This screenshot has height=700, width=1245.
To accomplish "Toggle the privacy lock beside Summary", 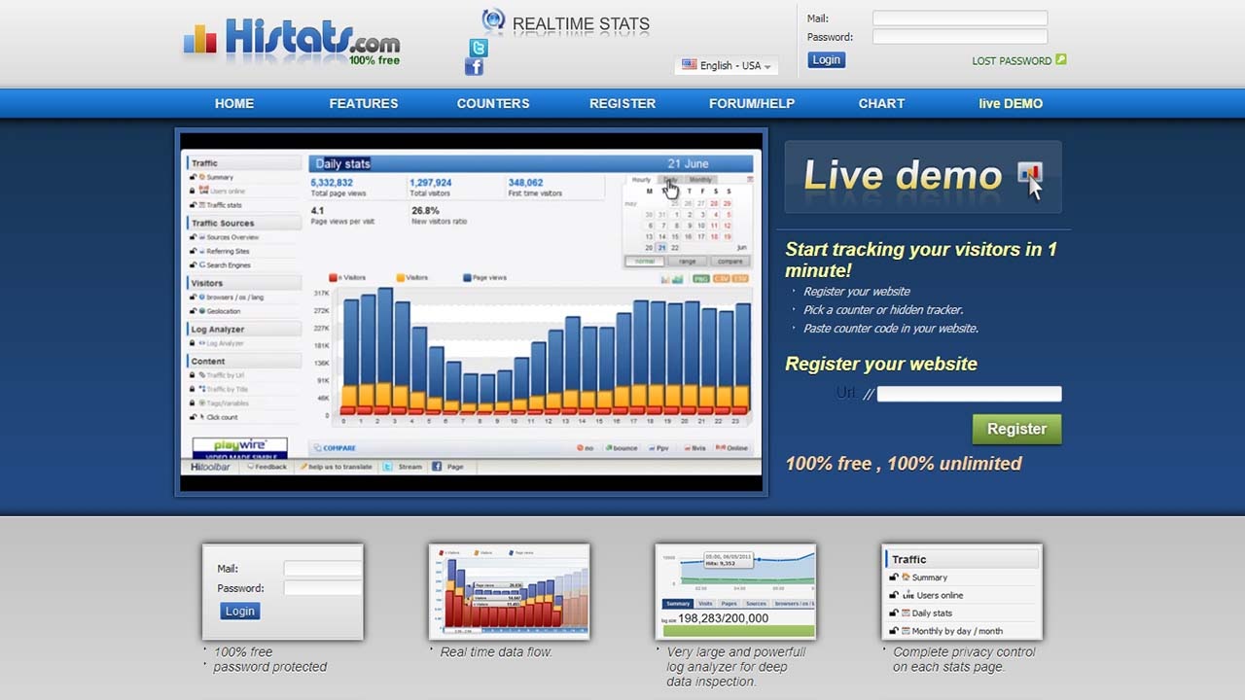I will point(192,178).
